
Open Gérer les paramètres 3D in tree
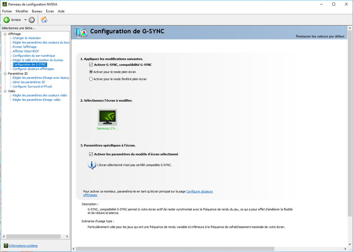tap(29, 82)
